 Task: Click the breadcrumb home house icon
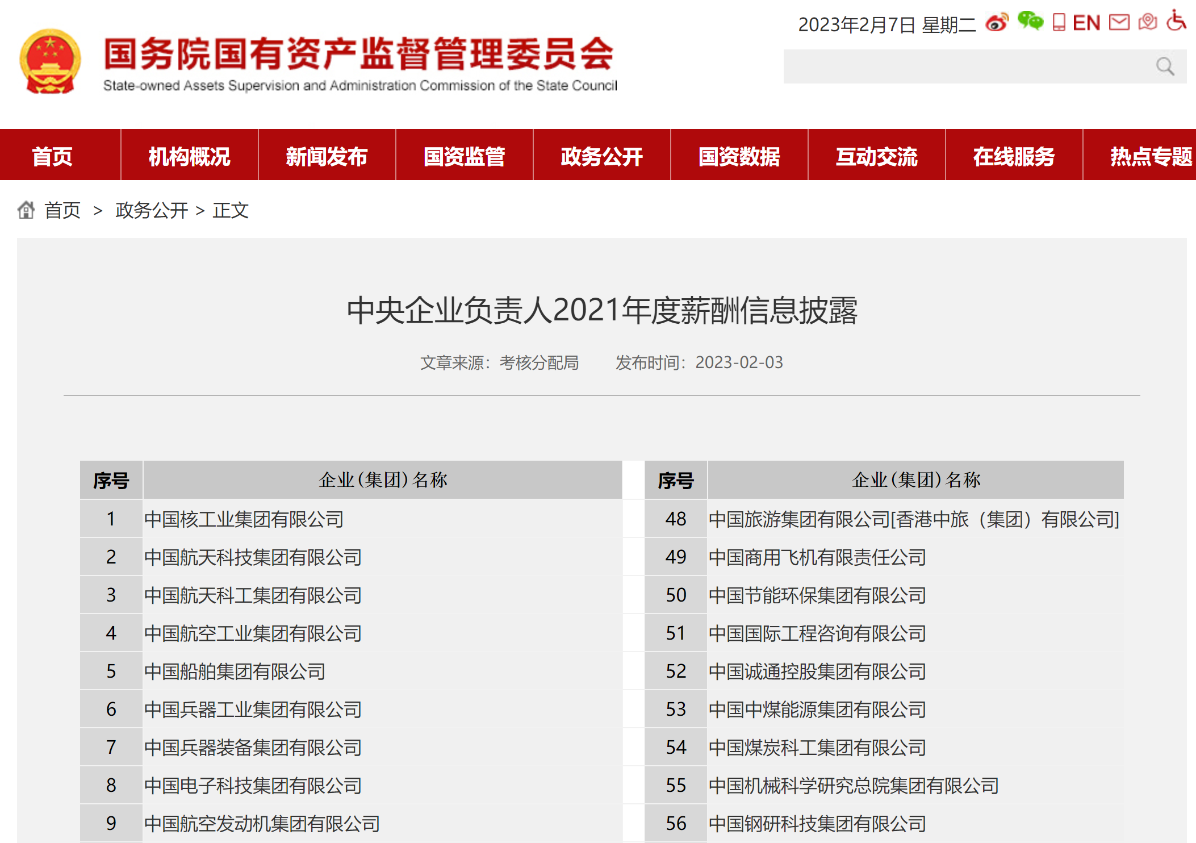[x=26, y=210]
